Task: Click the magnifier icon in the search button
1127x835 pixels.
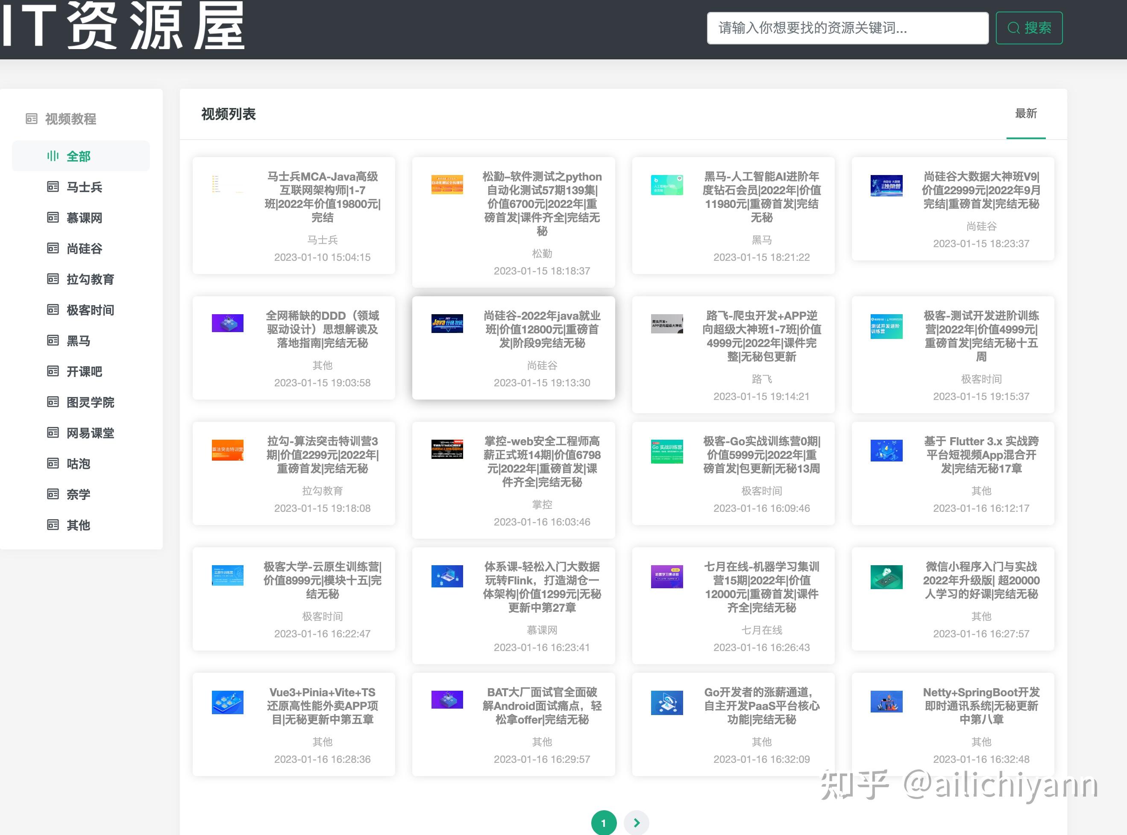Action: pos(1013,28)
